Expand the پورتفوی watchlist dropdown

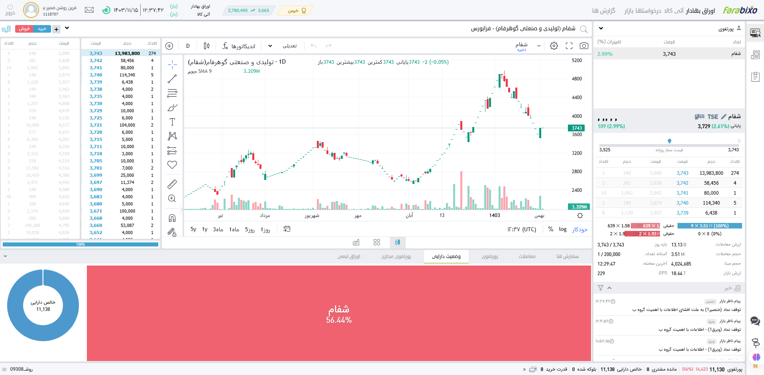tap(601, 29)
